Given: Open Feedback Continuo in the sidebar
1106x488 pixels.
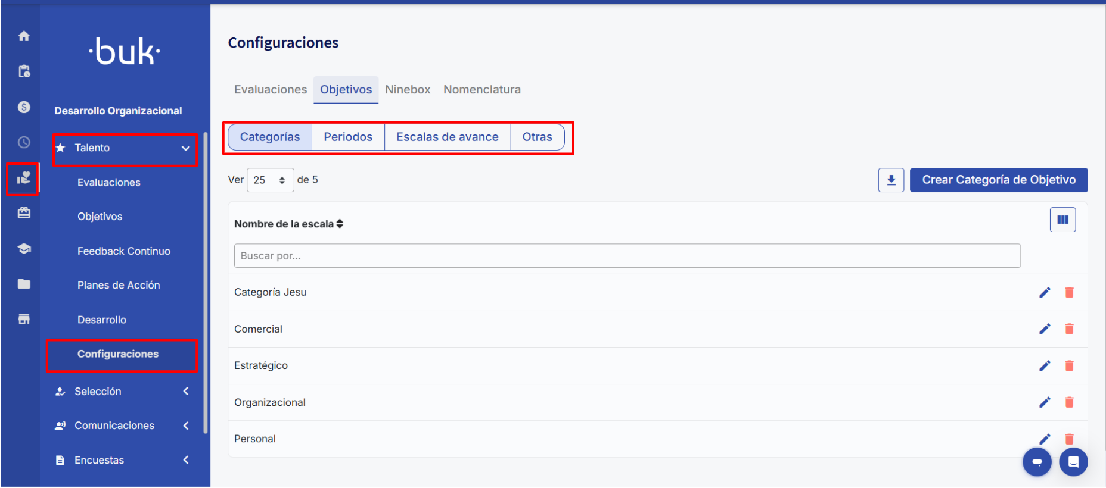Looking at the screenshot, I should coord(124,251).
